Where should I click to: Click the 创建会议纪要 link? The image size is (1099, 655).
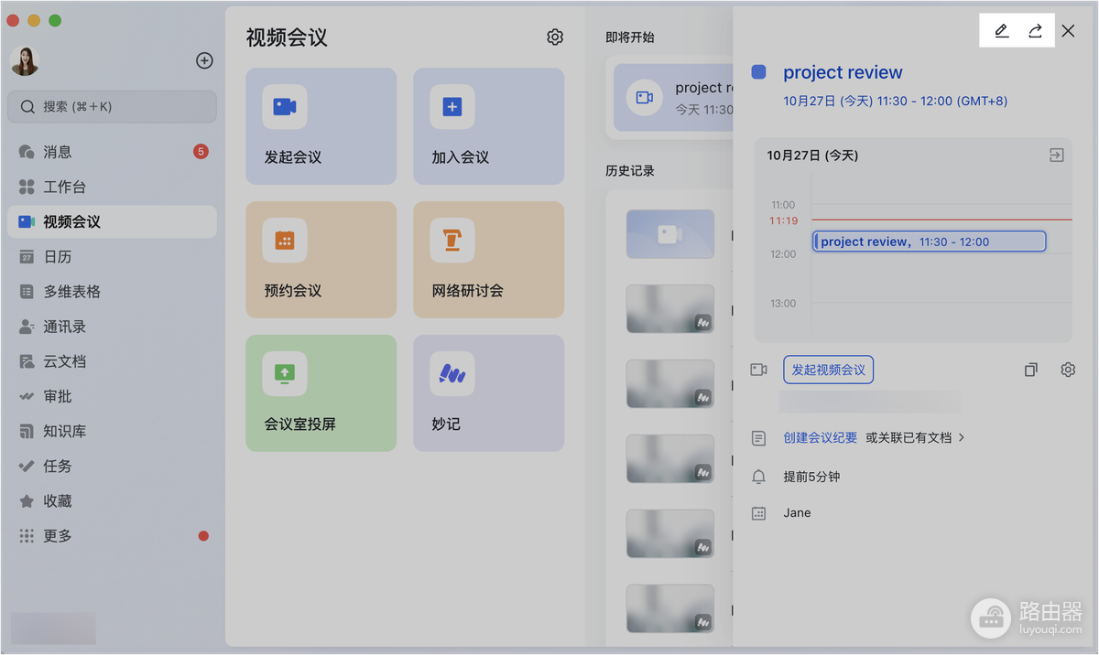click(821, 438)
